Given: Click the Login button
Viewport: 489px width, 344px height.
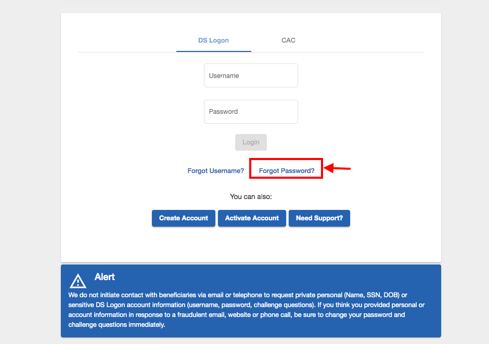Looking at the screenshot, I should click(x=251, y=142).
